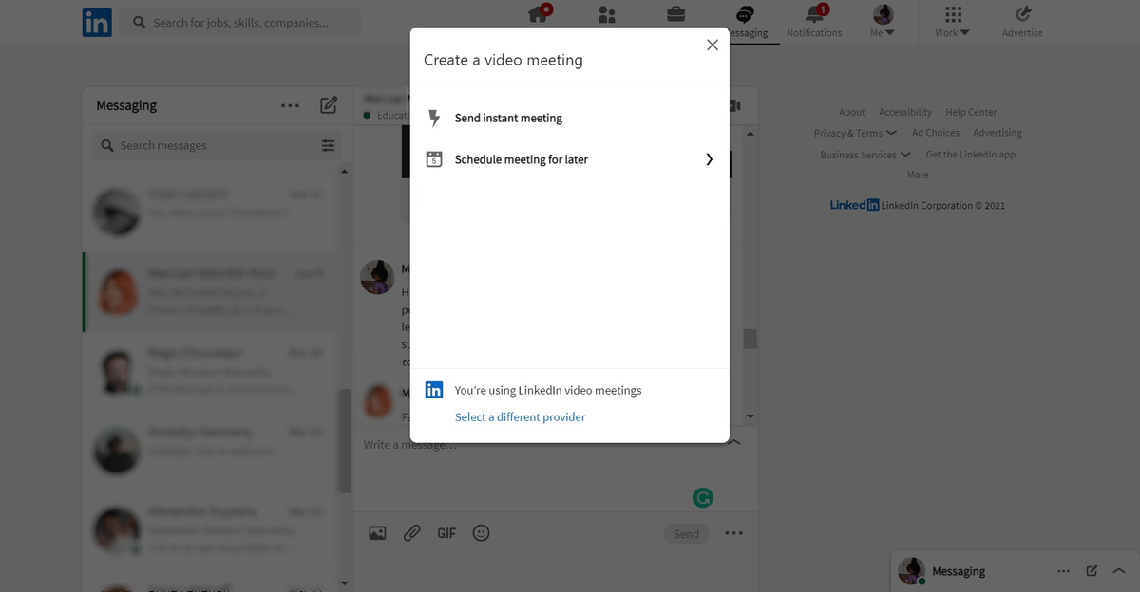Compose a message from the bottom Messaging popup
Screen dimensions: 1140x592
1092,571
